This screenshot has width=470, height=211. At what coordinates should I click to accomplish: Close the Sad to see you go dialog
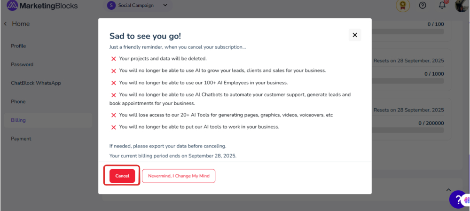point(355,35)
